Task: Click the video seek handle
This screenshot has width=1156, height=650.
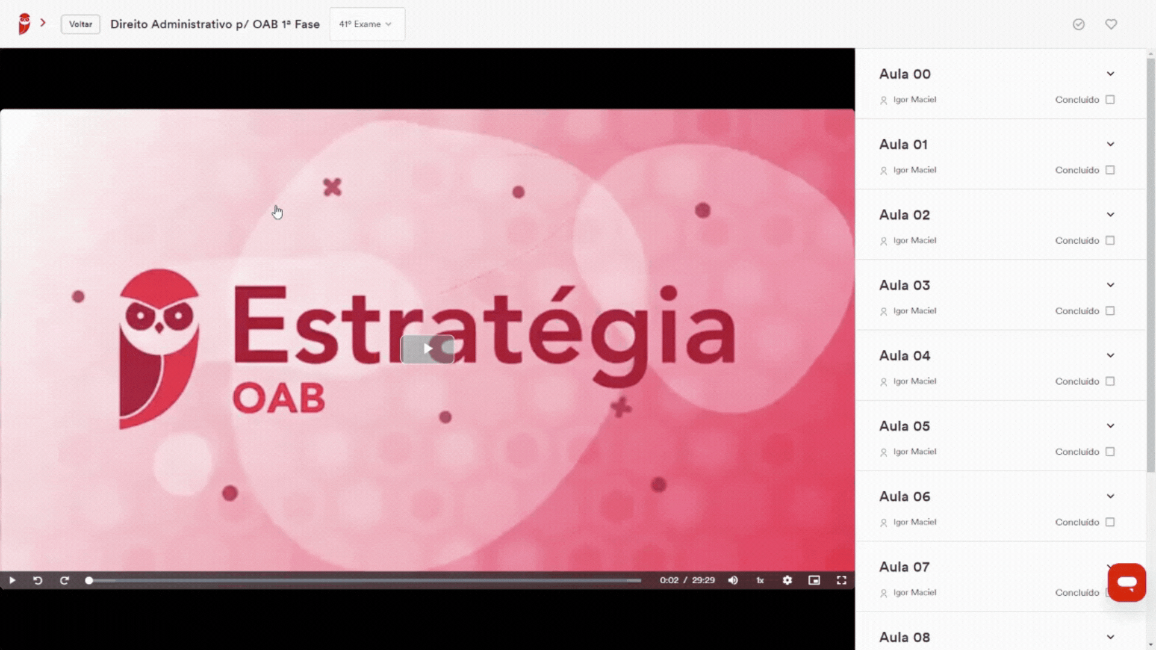Action: click(x=89, y=581)
